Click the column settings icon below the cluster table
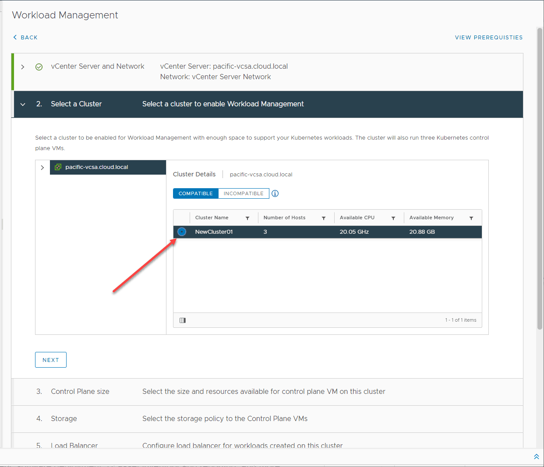Image resolution: width=544 pixels, height=467 pixels. click(182, 320)
